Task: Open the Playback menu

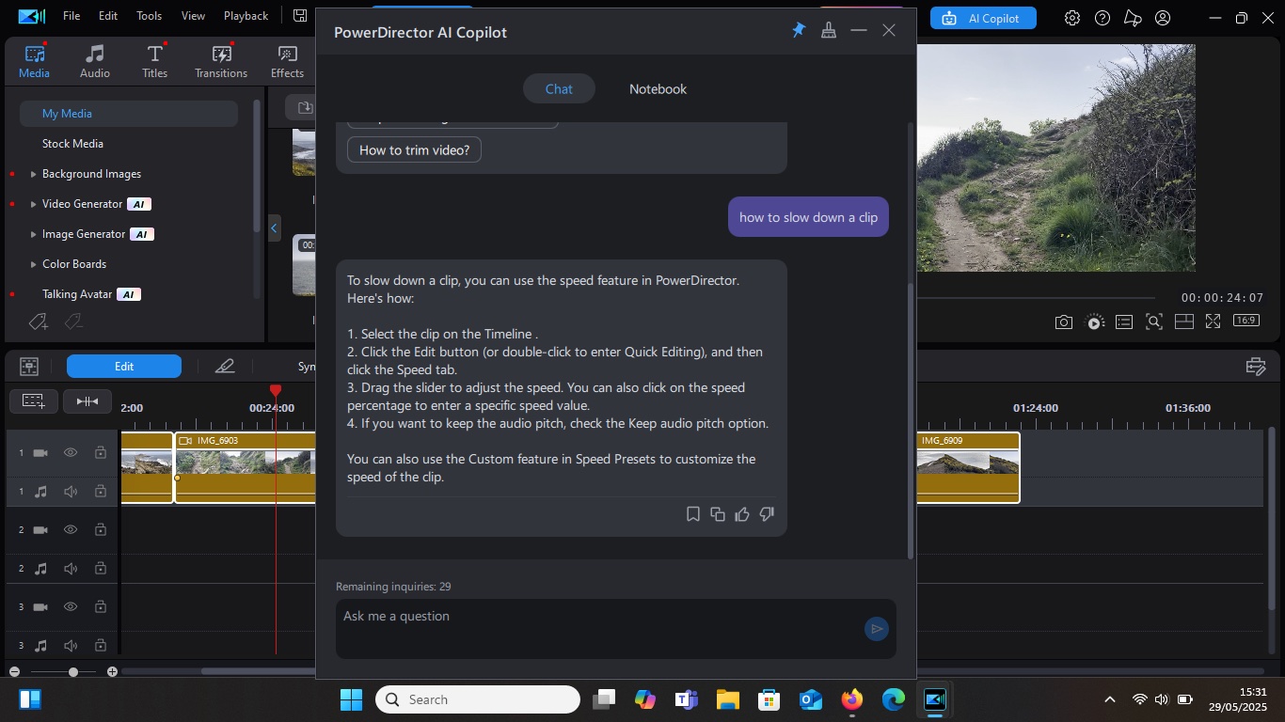Action: (x=246, y=16)
